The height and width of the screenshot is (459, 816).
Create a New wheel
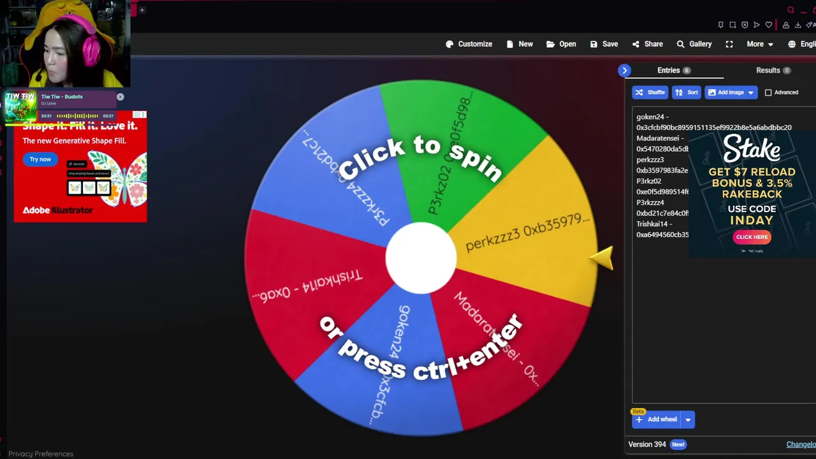[x=520, y=44]
